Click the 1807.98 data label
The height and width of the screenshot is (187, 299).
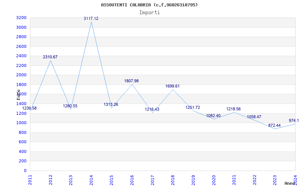(132, 81)
